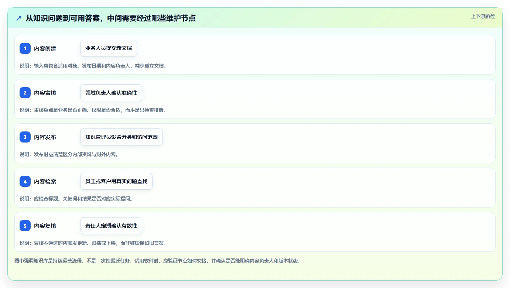Select the 业务人员提交新文档 chip
The width and height of the screenshot is (510, 288).
[x=109, y=48]
